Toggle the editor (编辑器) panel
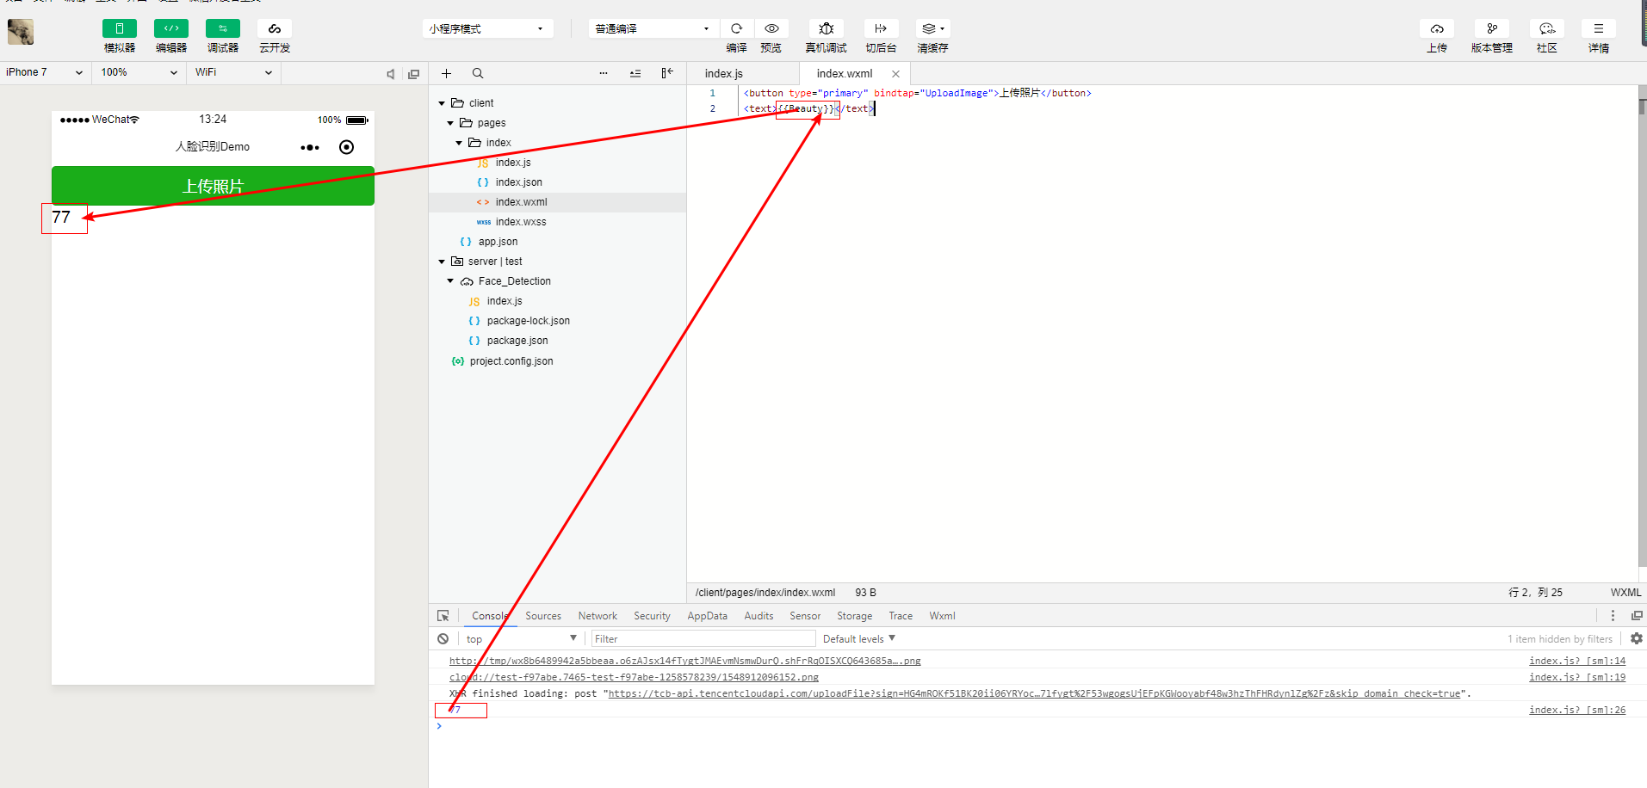Screen dimensions: 1647x788 click(170, 29)
